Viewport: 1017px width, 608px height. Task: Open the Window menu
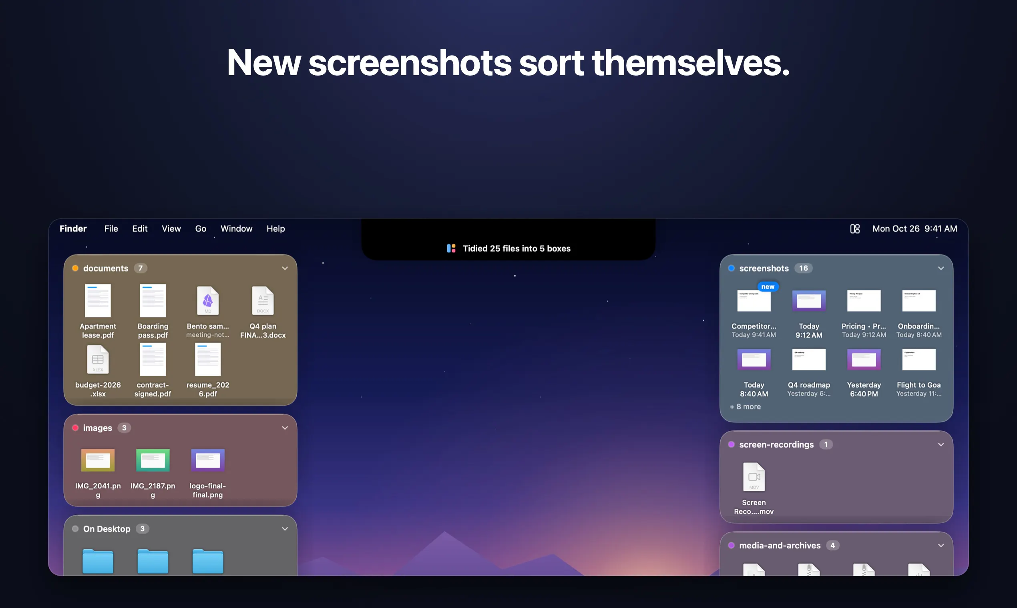(236, 229)
